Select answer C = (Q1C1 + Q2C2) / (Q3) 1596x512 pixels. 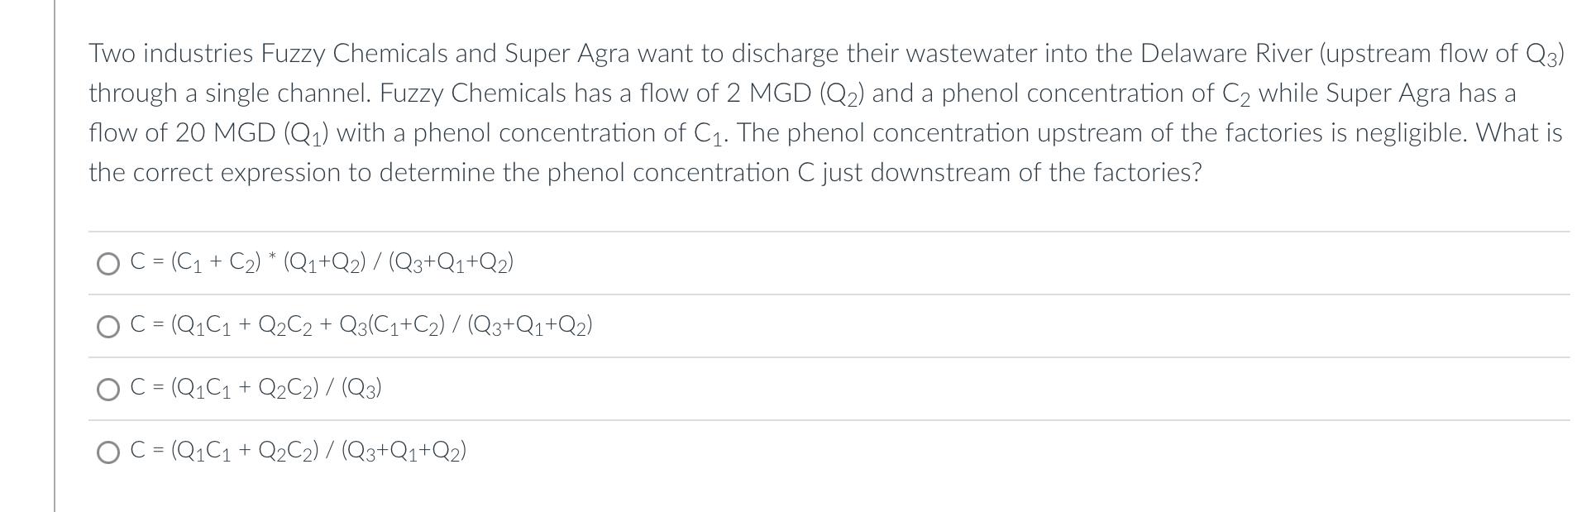[108, 389]
